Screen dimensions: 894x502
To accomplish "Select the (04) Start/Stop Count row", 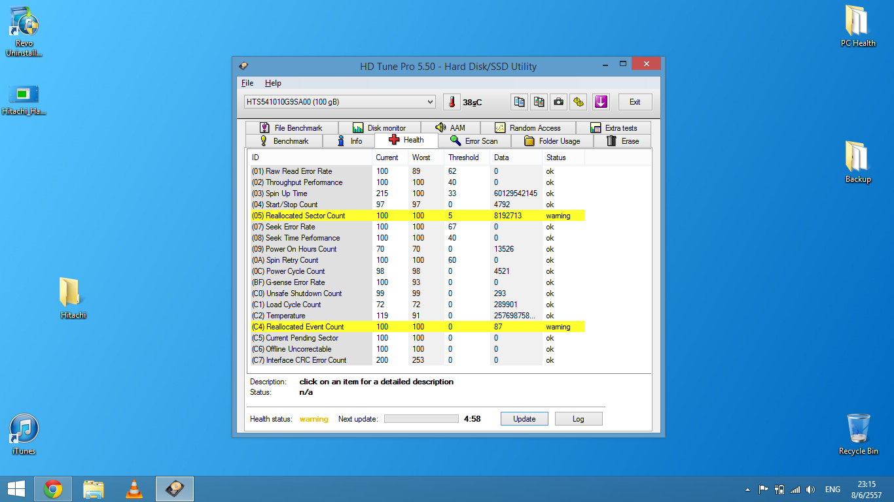I will coord(416,205).
